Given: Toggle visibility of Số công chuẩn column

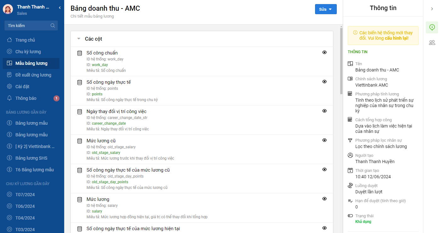Looking at the screenshot, I should click(x=324, y=52).
